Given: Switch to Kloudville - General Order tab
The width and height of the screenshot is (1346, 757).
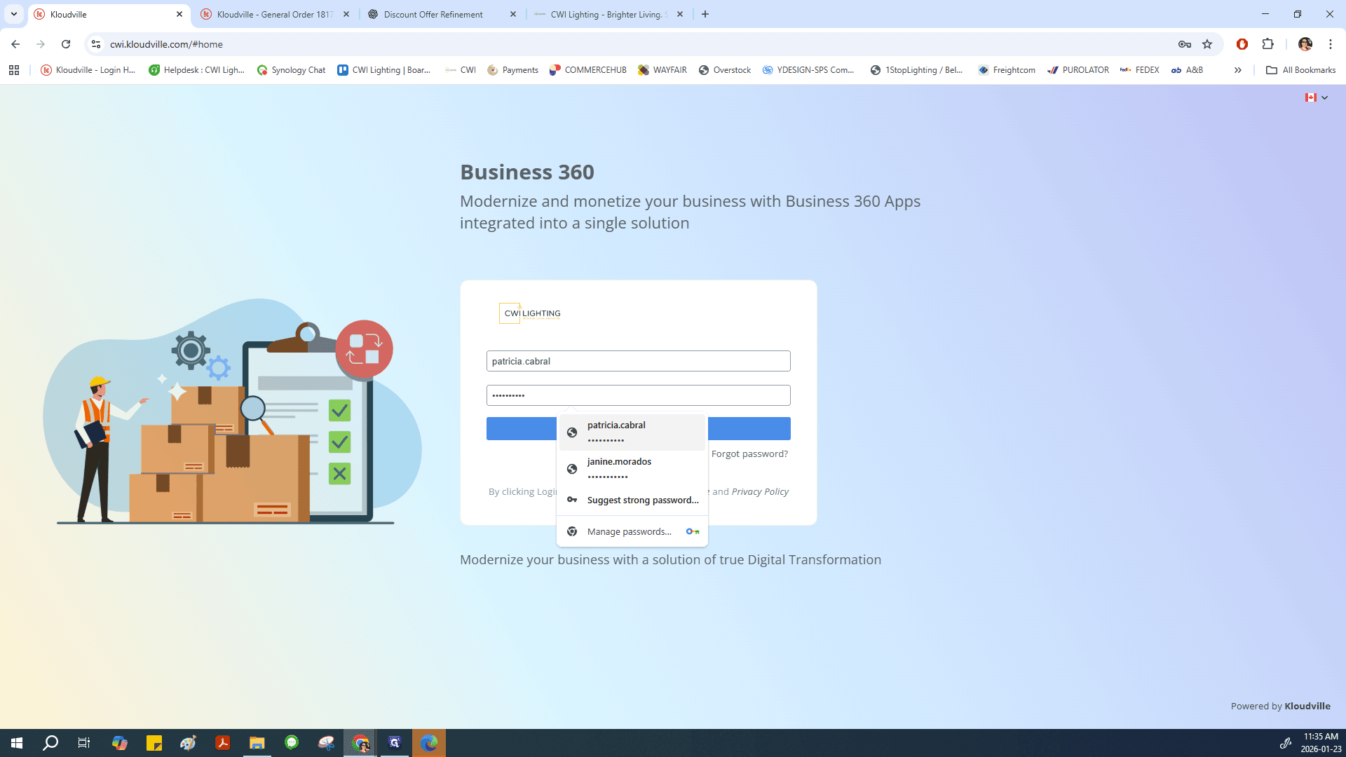Looking at the screenshot, I should (x=275, y=14).
